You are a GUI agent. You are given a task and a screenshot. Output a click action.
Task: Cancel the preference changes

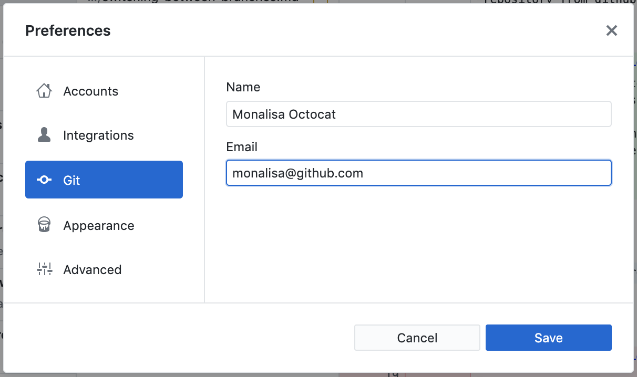click(x=417, y=338)
